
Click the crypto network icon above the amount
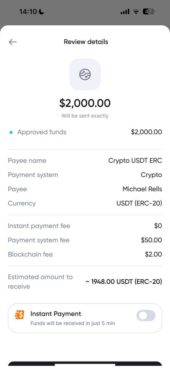tap(85, 74)
